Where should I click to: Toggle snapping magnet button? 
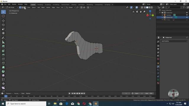point(82,7)
